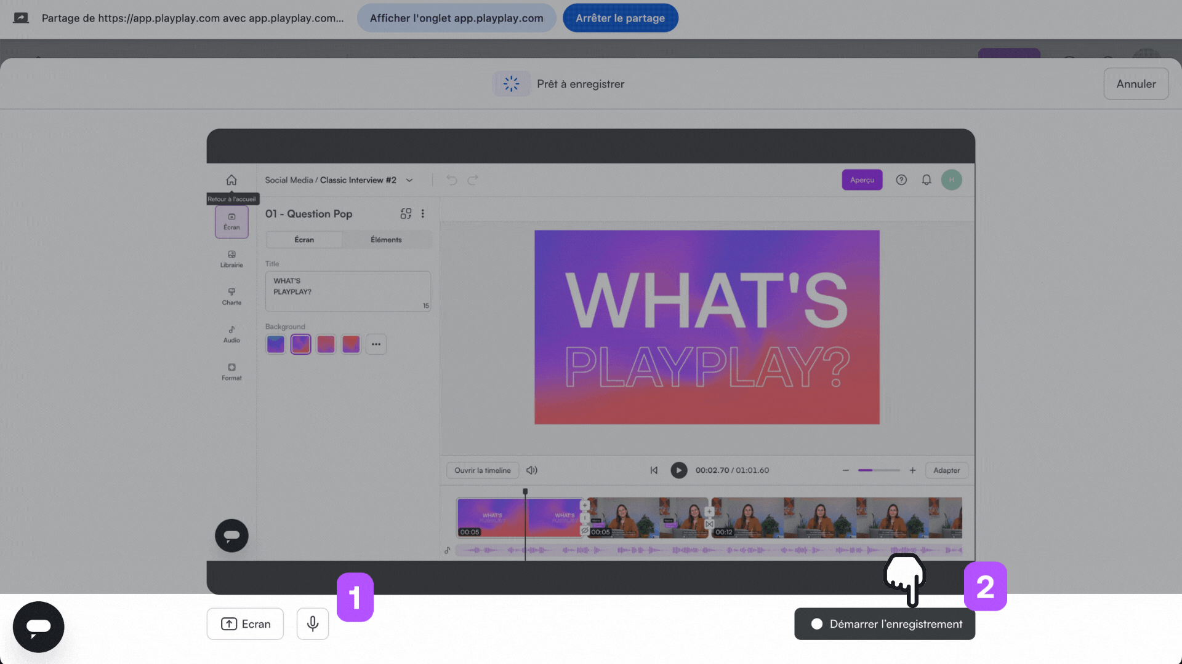Click the help question mark icon
This screenshot has width=1182, height=664.
click(901, 180)
